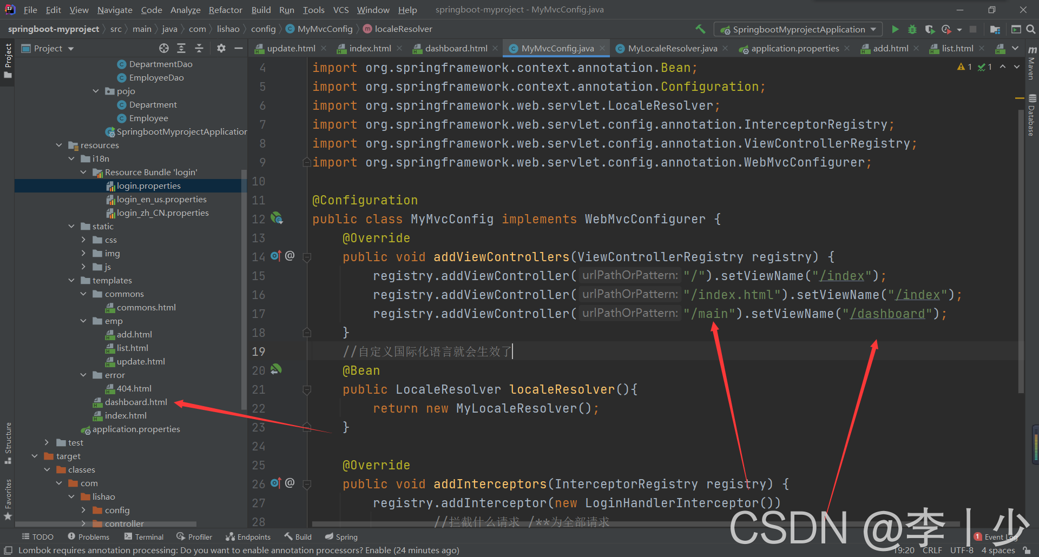
Task: Toggle the Favorites tool window
Action: 8,493
